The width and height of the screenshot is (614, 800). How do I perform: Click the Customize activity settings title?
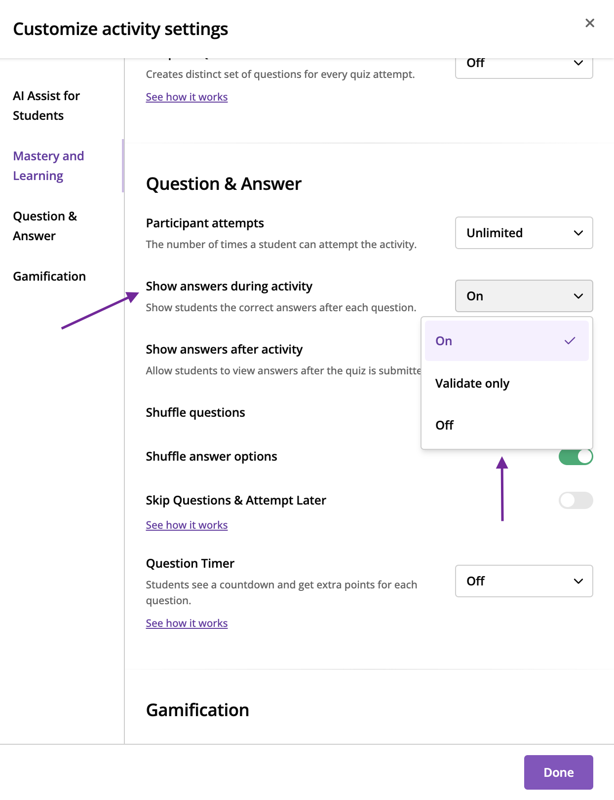pyautogui.click(x=120, y=29)
